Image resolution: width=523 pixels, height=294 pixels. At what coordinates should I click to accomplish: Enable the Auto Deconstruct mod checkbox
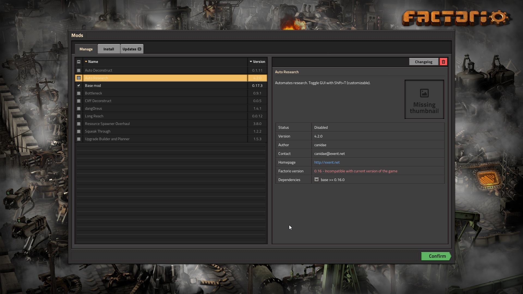79,71
